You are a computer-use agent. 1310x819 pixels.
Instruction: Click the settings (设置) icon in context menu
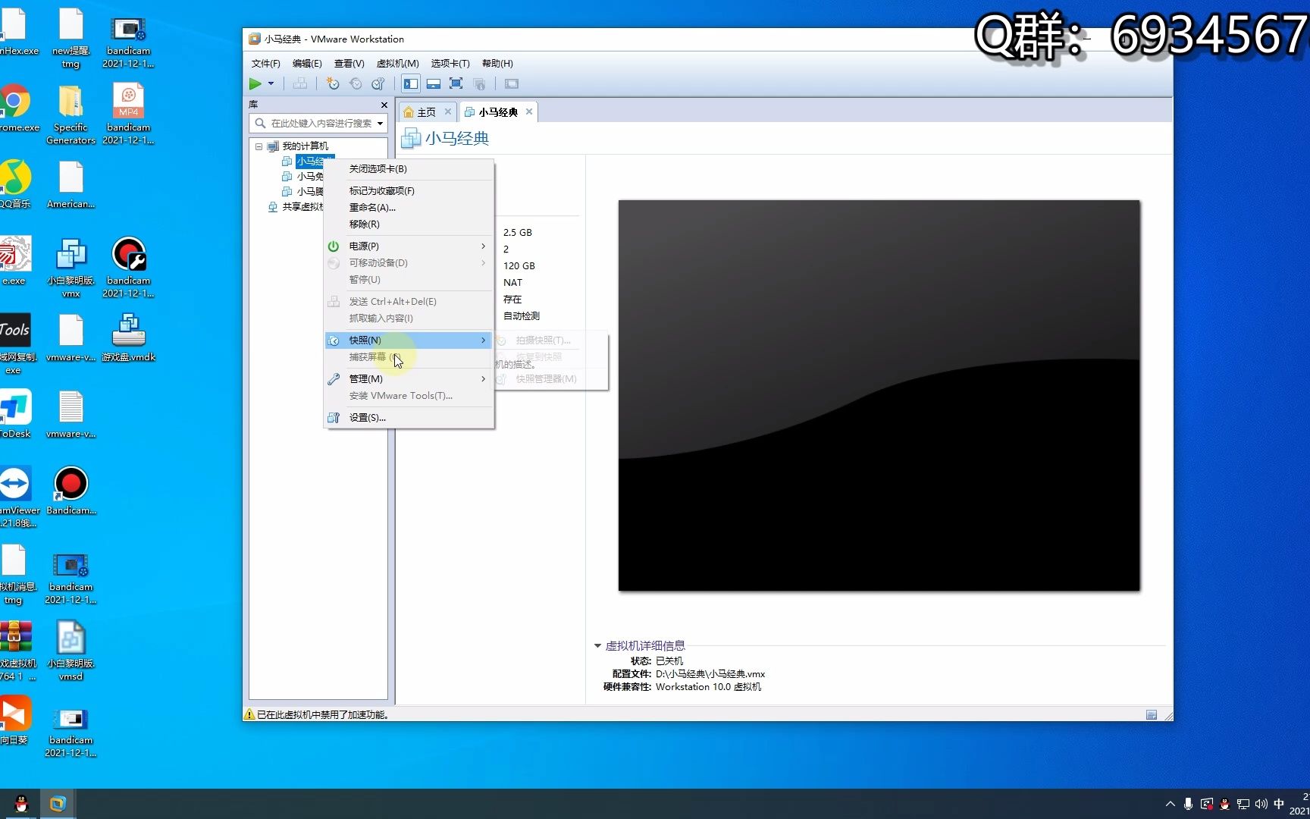point(334,418)
